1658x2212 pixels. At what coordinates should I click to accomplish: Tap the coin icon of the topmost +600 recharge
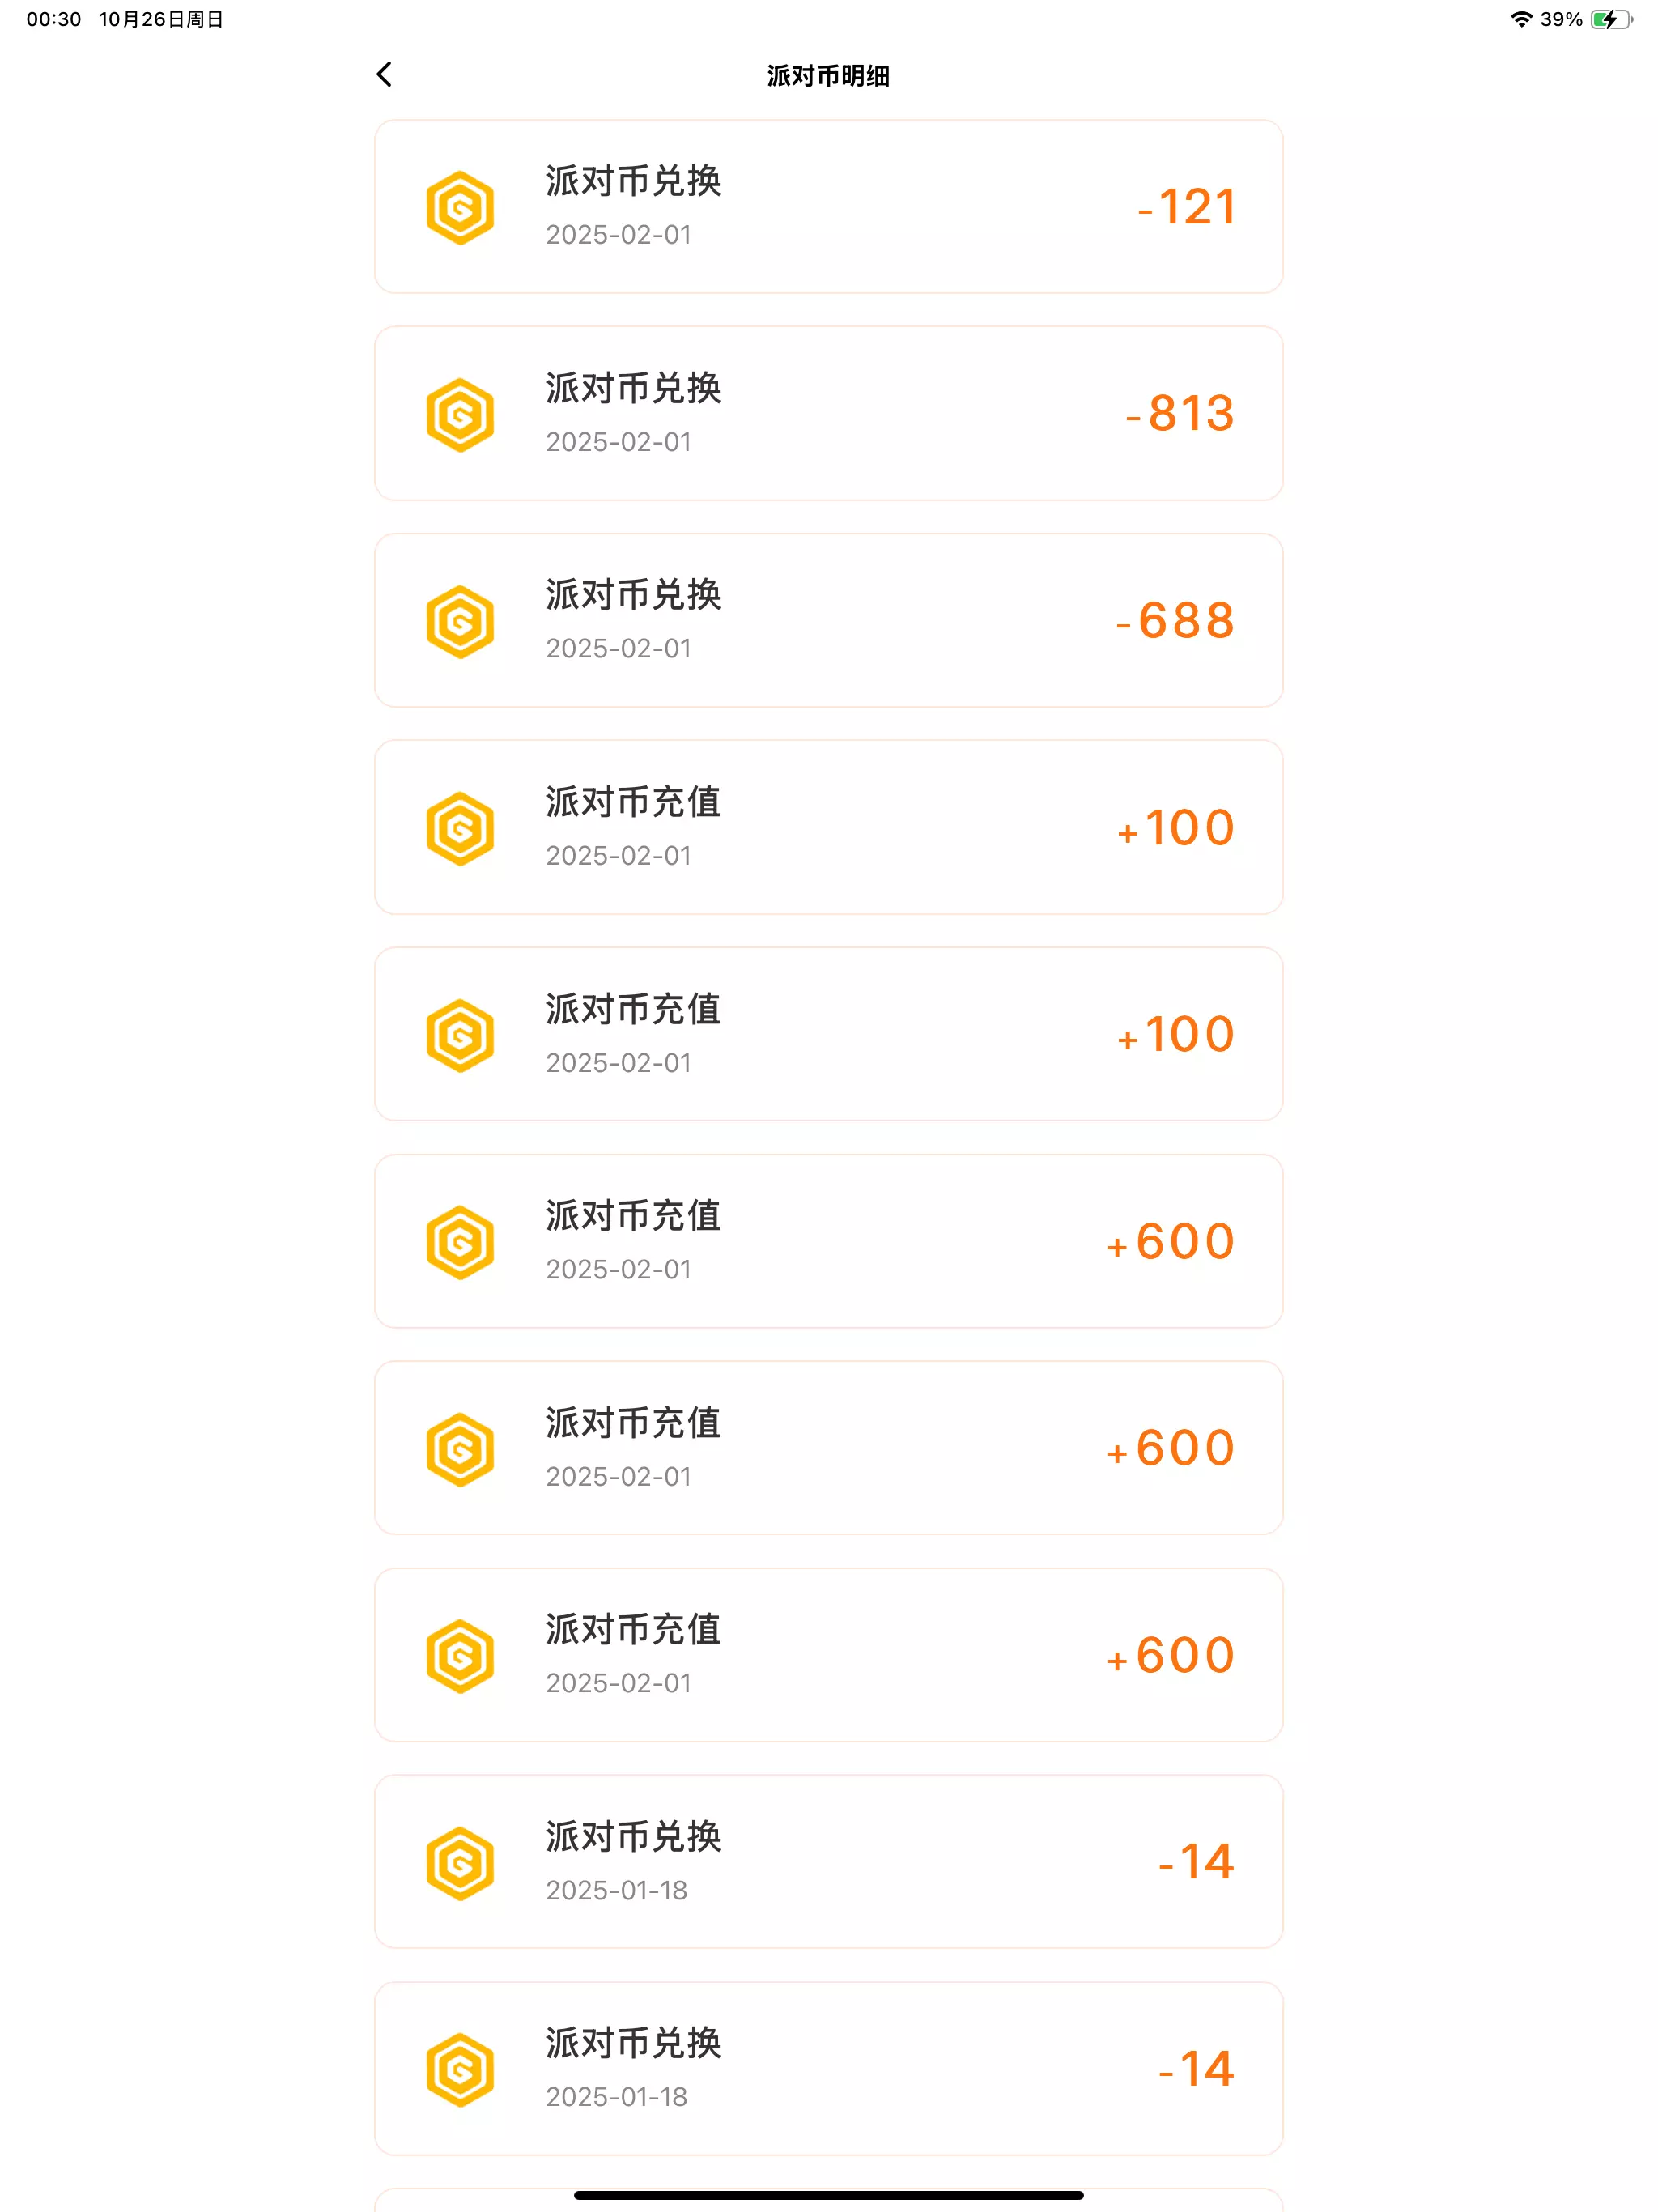460,1242
